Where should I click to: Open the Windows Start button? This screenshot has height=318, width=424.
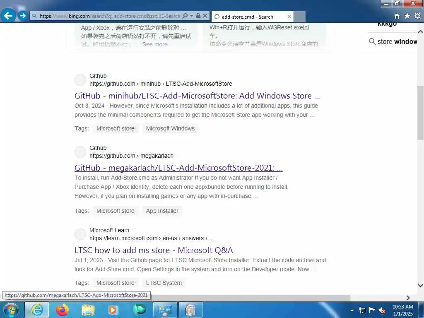(x=11, y=310)
